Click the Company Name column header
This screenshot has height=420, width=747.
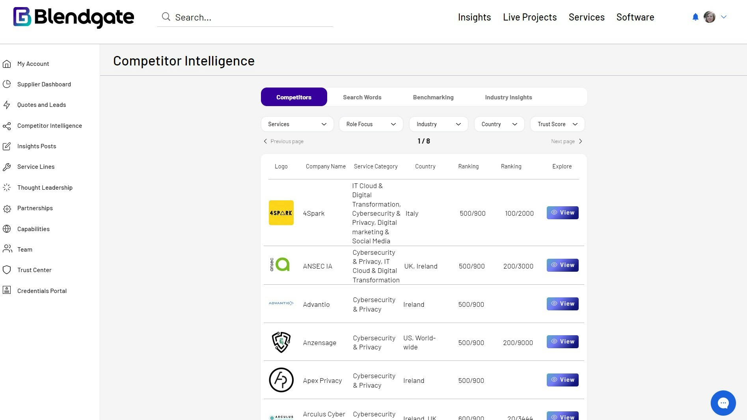click(326, 166)
